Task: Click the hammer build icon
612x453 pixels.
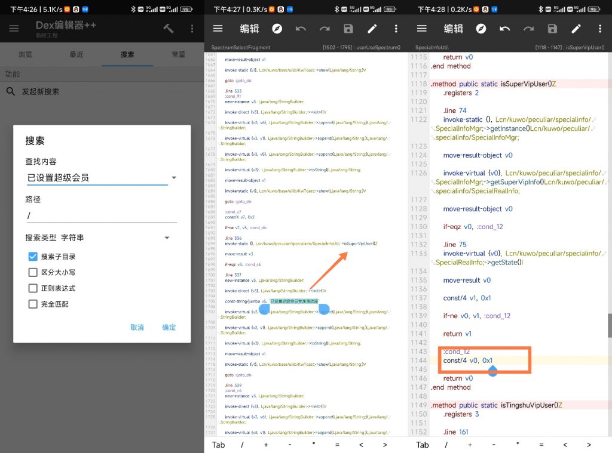Action: pyautogui.click(x=169, y=29)
